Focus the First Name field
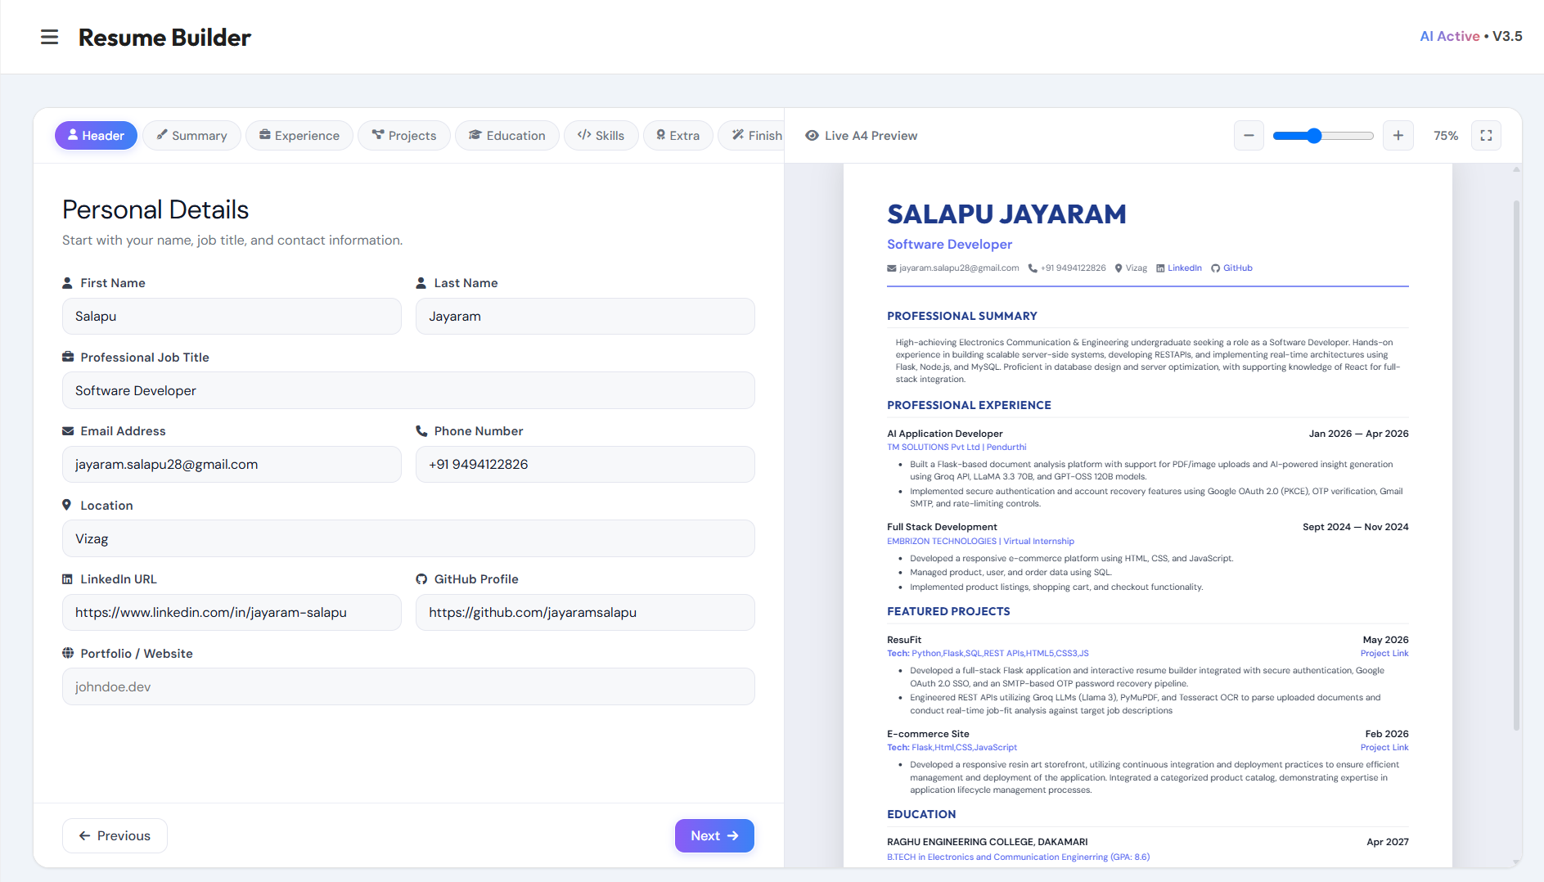Viewport: 1544px width, 882px height. (232, 317)
